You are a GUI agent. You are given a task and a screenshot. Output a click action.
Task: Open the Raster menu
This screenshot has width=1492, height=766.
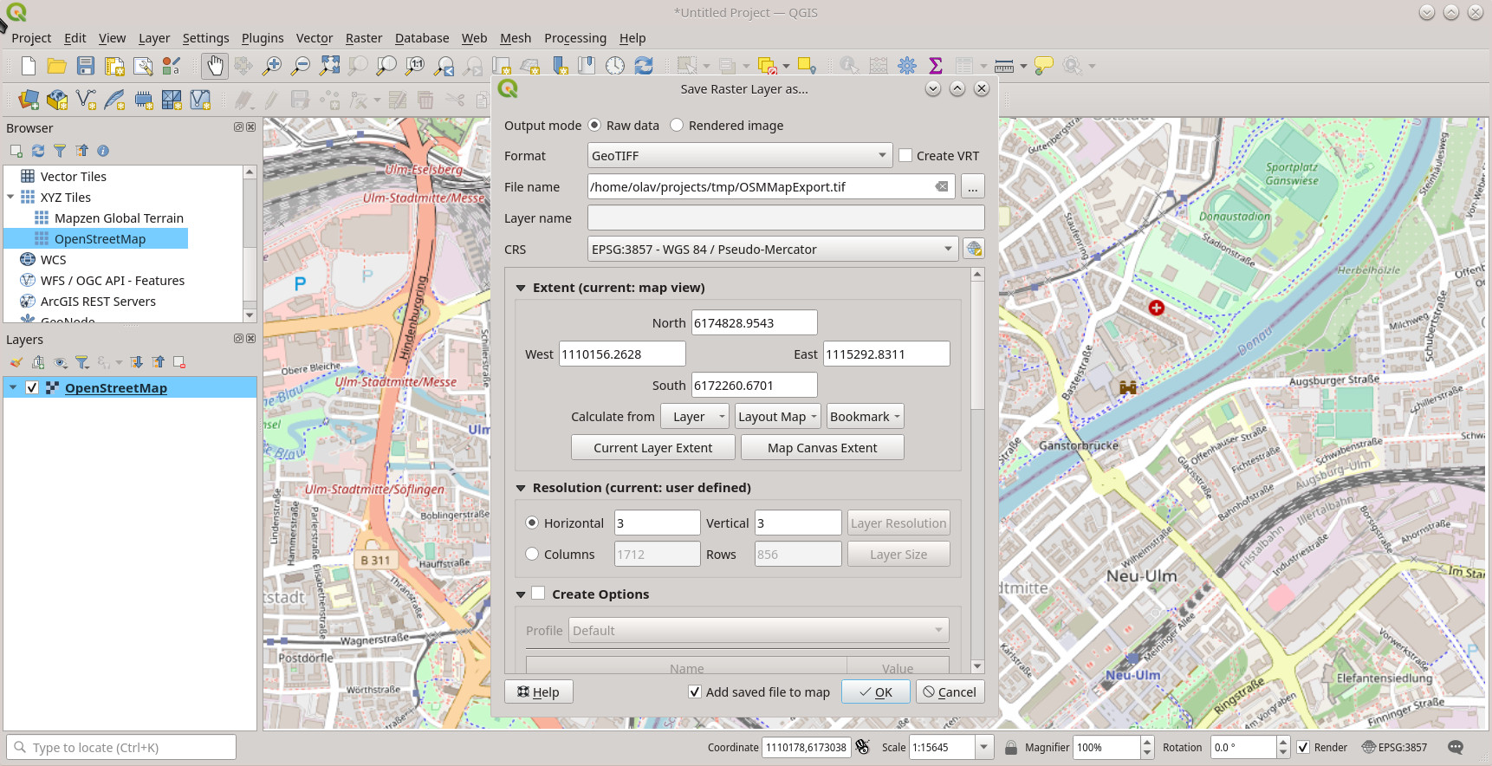pos(364,38)
